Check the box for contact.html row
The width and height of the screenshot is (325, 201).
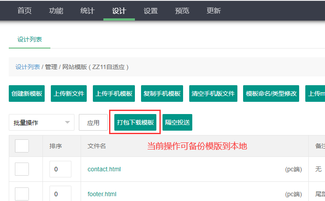click(22, 169)
